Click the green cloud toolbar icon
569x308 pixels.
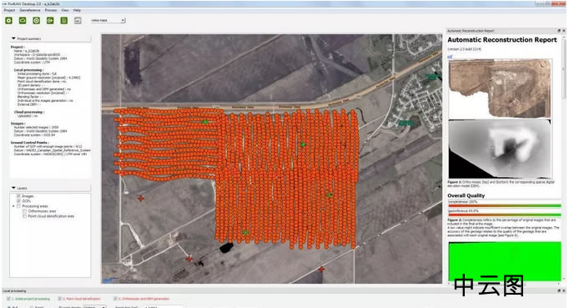tap(23, 21)
